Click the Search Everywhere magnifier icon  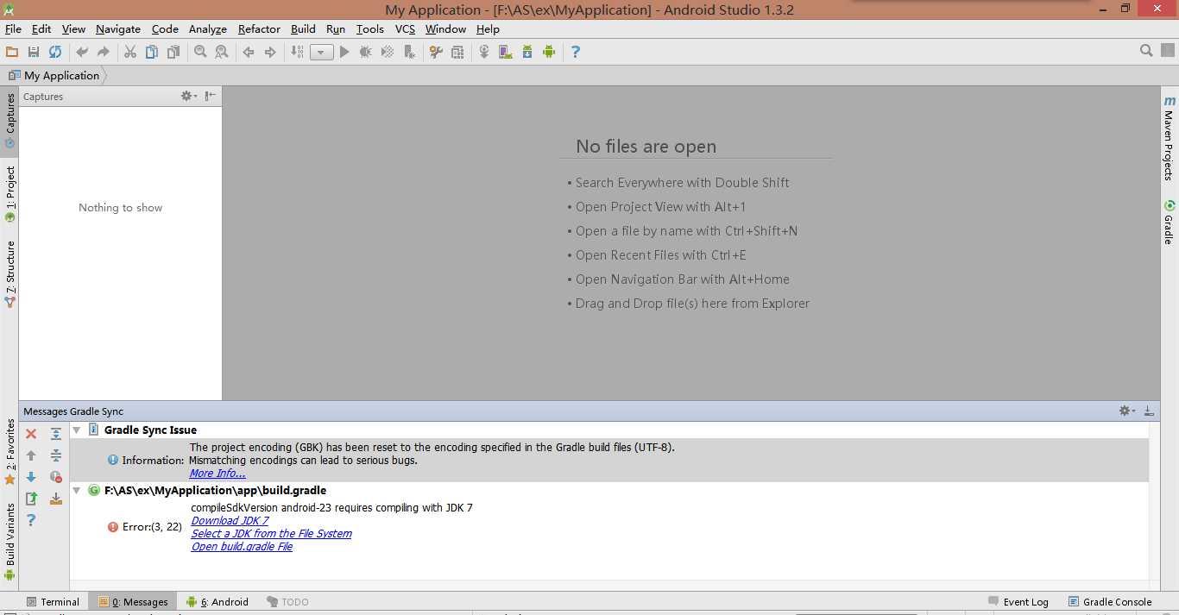(1146, 51)
